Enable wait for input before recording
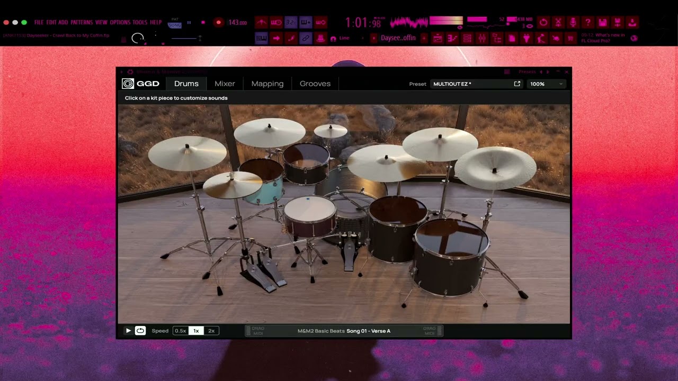Viewport: 678px width, 381px height. pos(276,22)
